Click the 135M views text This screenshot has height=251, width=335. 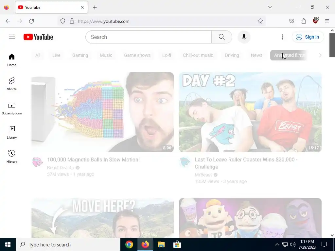click(207, 181)
